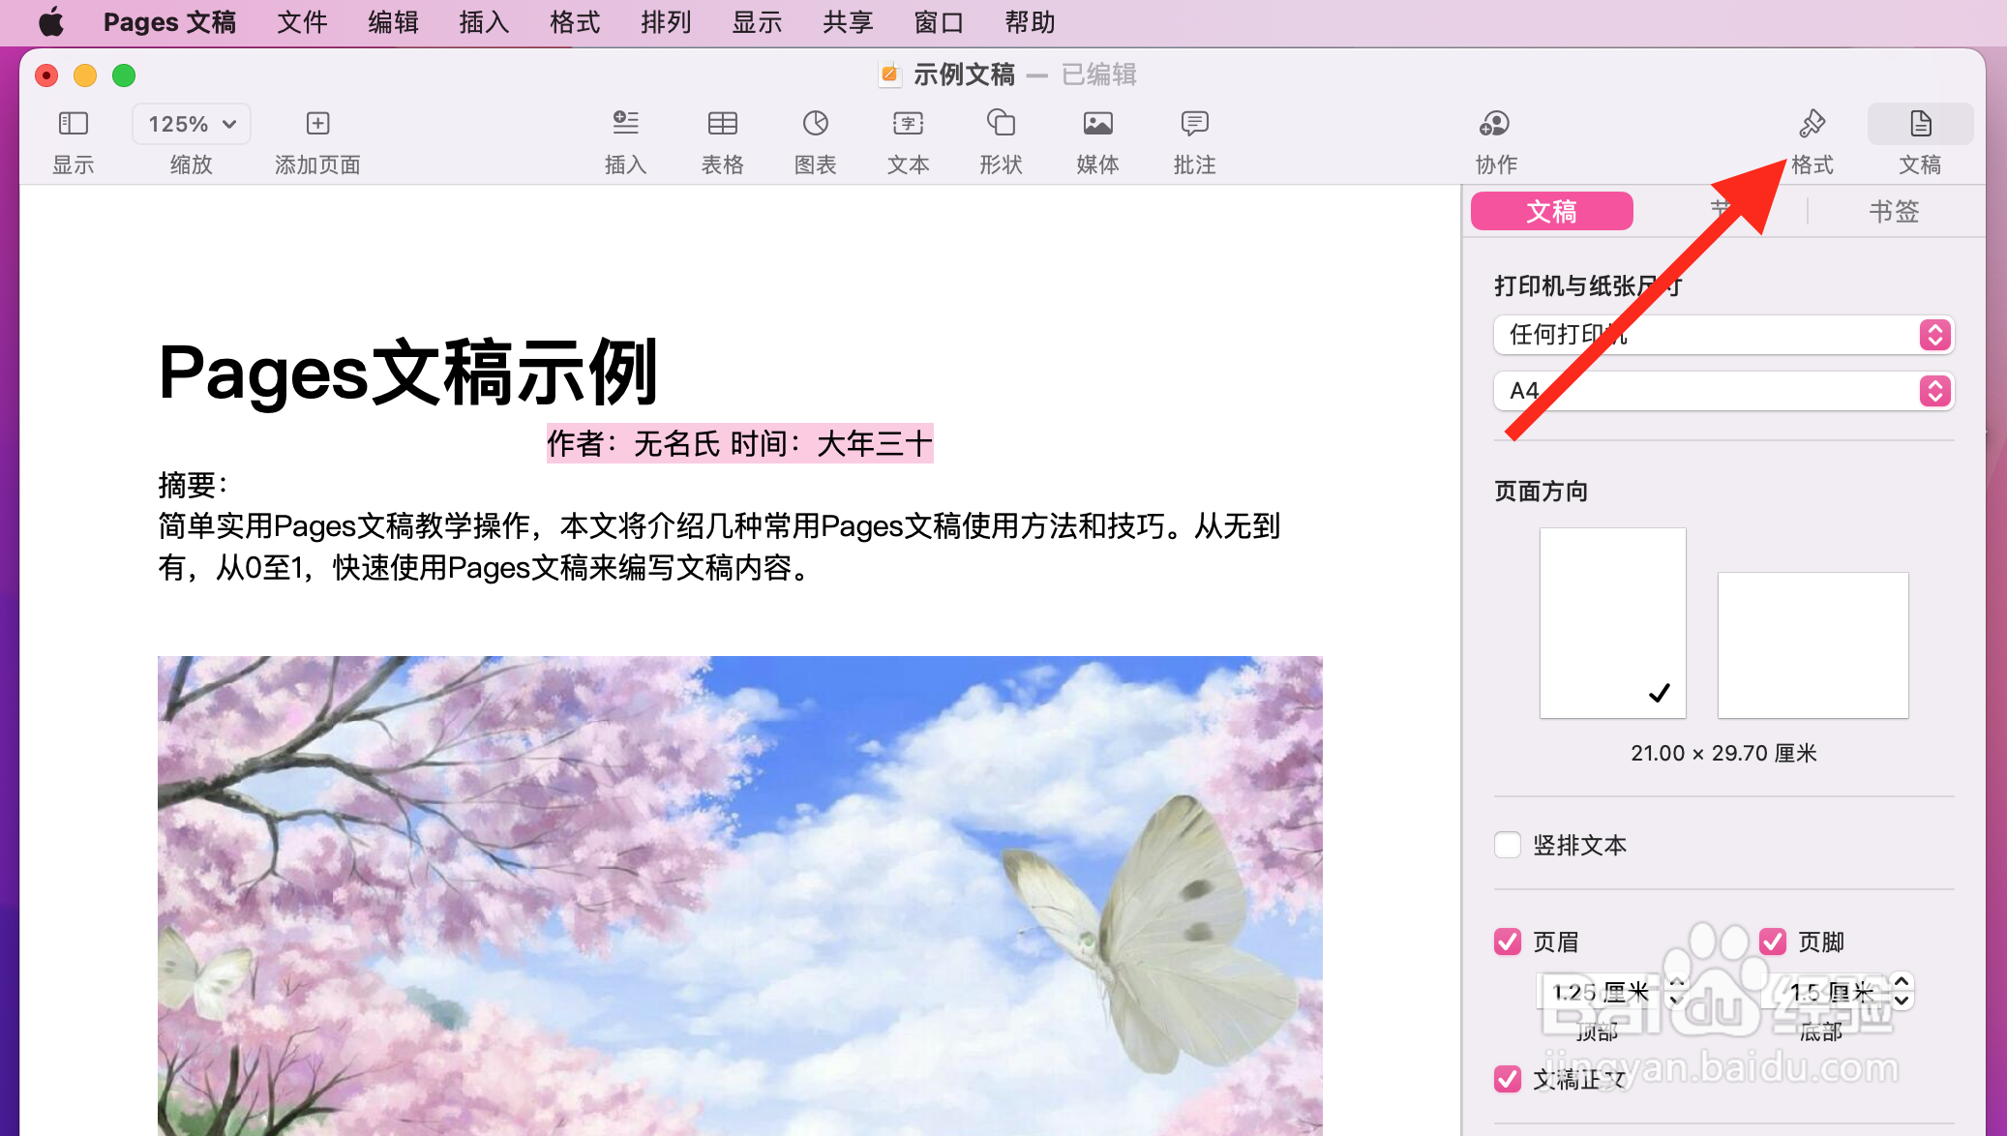
Task: Open the paper size A4 dropdown
Action: [x=1723, y=391]
